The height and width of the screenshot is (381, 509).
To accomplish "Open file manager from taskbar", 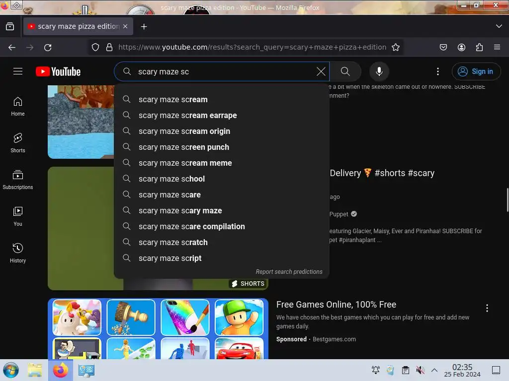I will pos(35,370).
